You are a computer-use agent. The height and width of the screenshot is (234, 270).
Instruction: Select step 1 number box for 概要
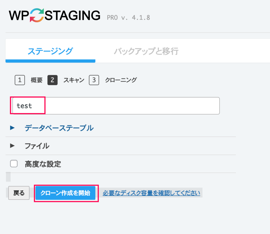[20, 80]
